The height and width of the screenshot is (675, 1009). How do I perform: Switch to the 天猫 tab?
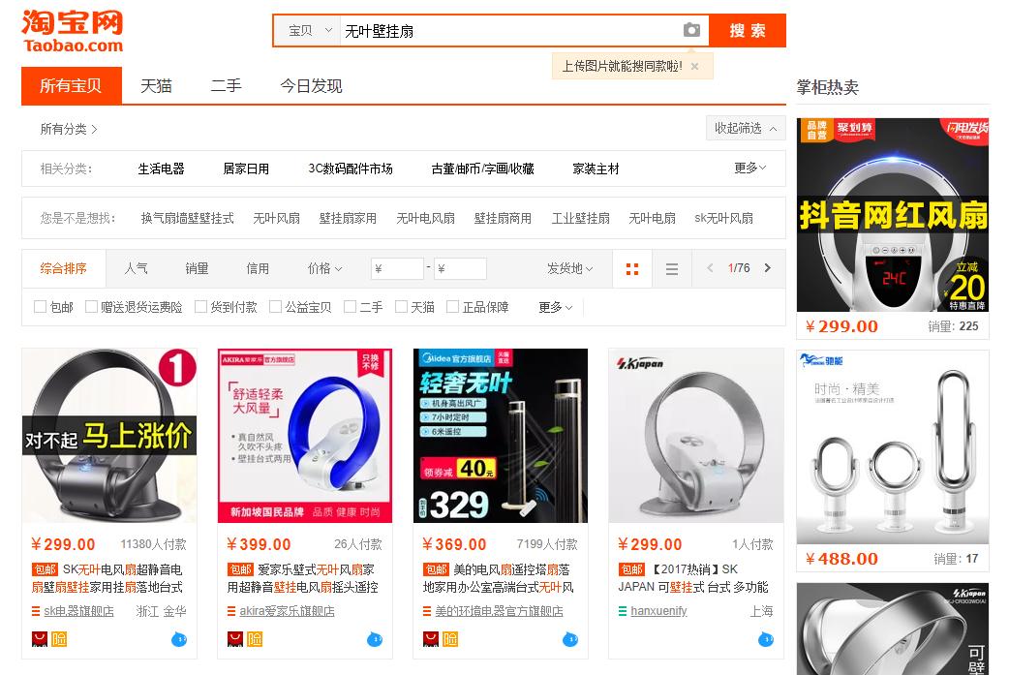click(x=156, y=86)
